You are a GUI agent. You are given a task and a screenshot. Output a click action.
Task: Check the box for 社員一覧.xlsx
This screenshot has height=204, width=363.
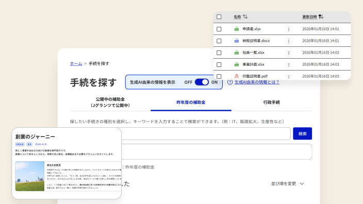pyautogui.click(x=219, y=53)
